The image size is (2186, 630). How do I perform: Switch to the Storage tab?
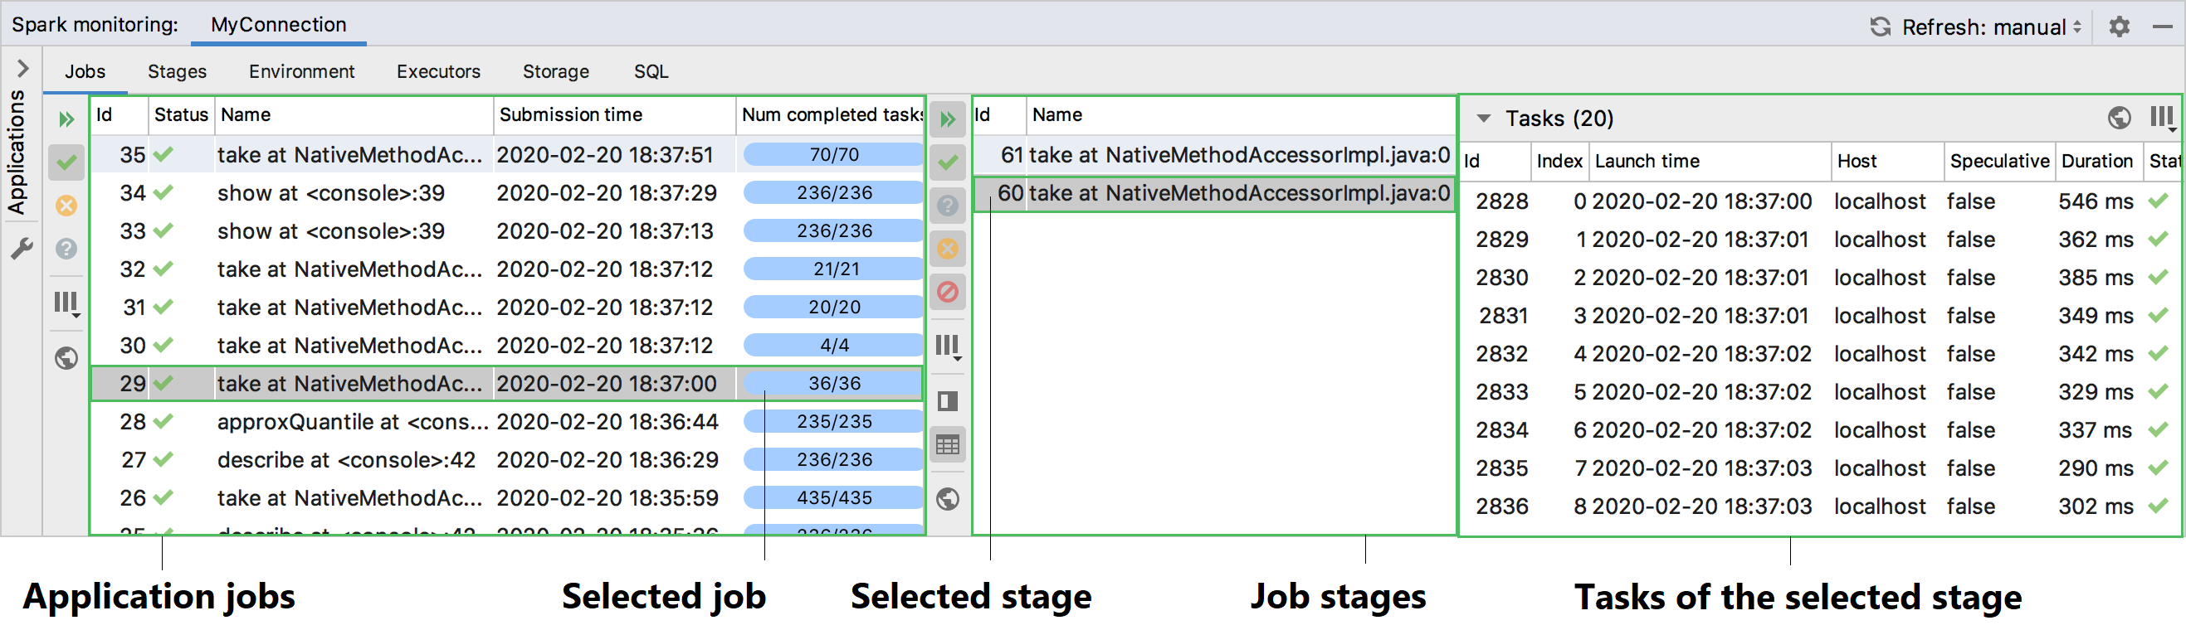coord(555,71)
